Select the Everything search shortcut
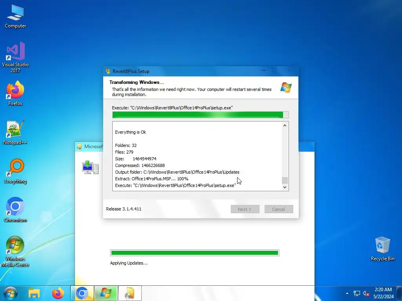 (15, 171)
